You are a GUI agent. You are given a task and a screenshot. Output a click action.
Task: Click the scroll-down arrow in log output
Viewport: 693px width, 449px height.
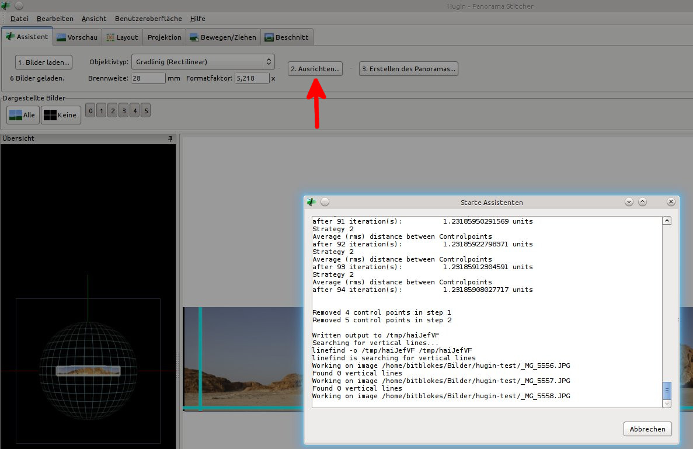667,403
